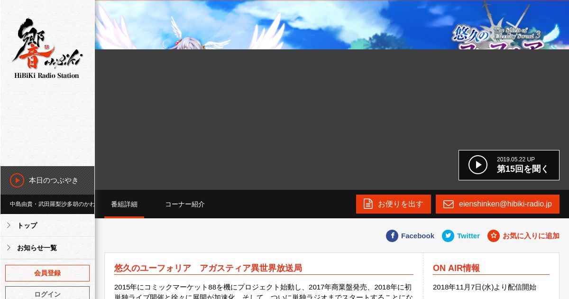This screenshot has height=299, width=569.
Task: Click the 本日のつぶやき label
Action: [x=54, y=180]
